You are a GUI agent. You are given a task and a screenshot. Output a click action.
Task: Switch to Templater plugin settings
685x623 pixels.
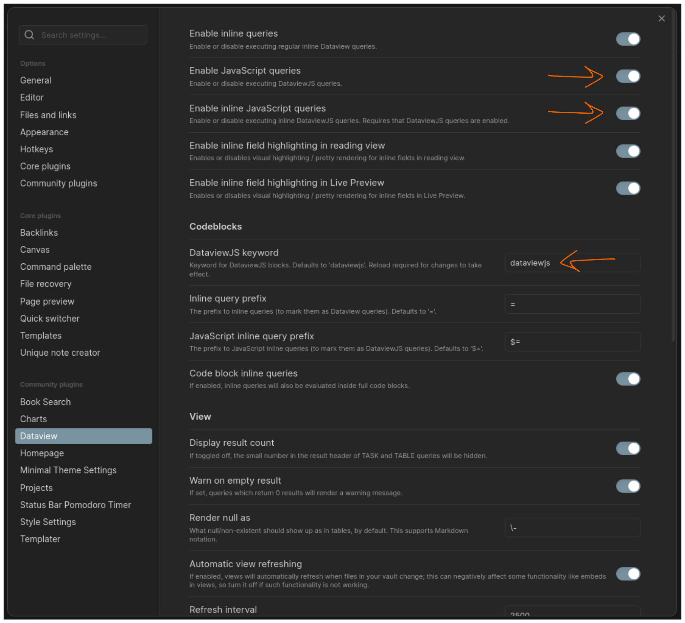click(40, 539)
